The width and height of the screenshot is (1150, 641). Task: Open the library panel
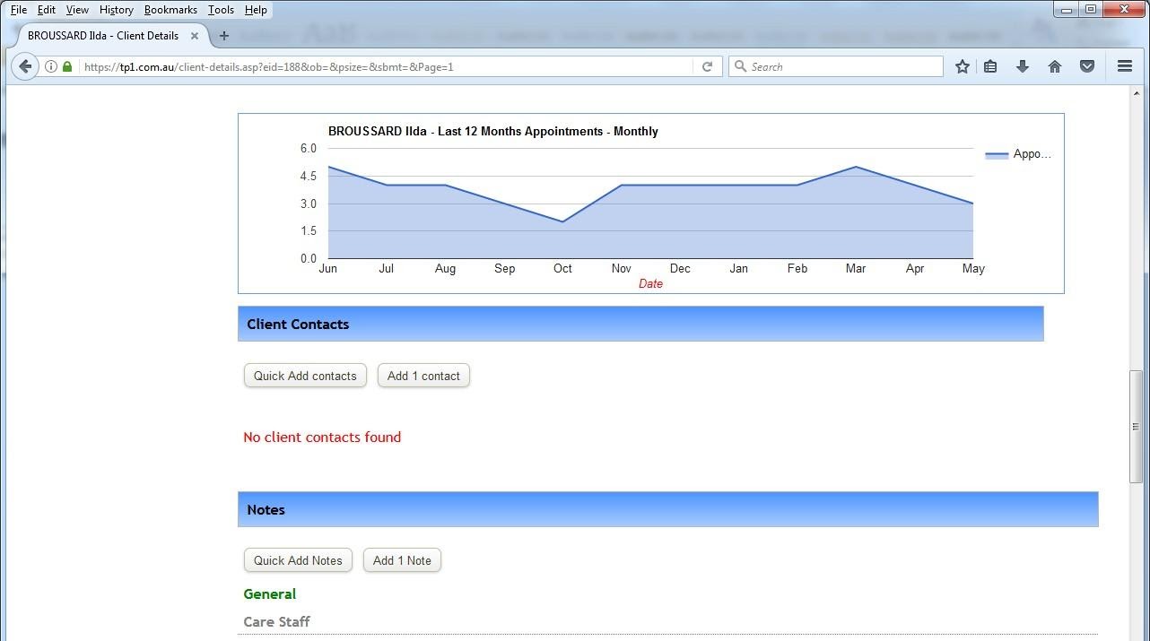[990, 65]
